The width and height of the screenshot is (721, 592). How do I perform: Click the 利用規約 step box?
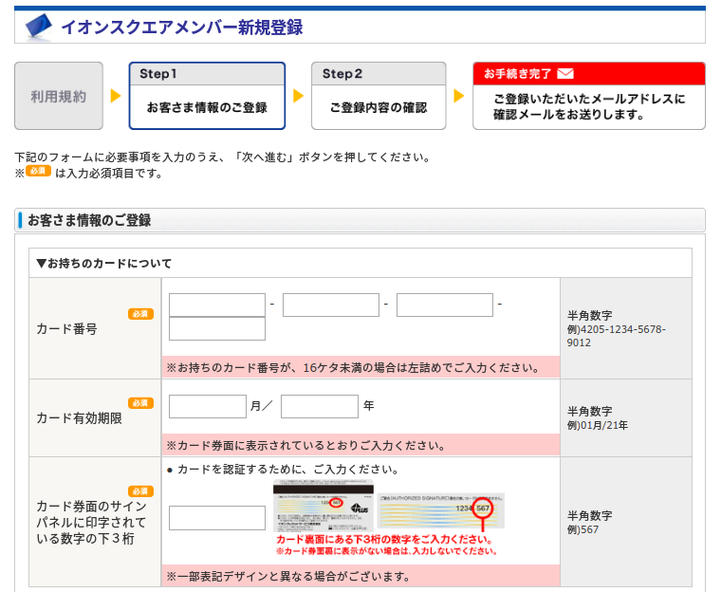point(59,96)
